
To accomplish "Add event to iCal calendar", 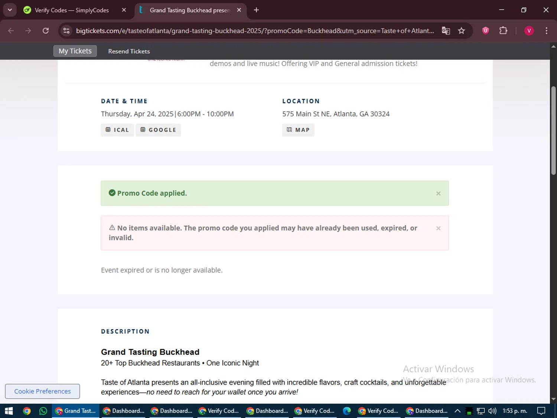I will coord(117,130).
